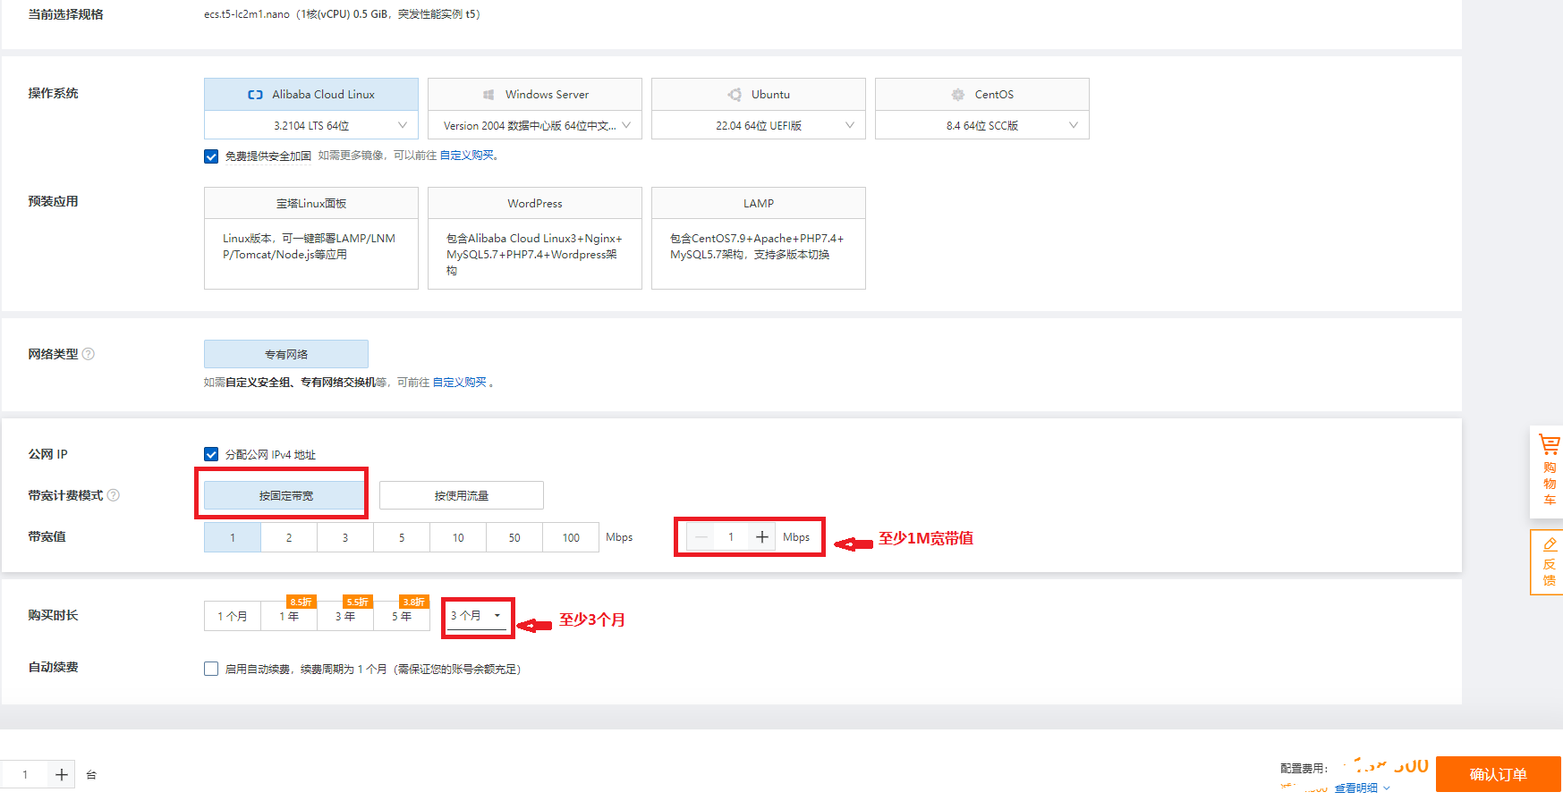Select Windows Server operating system
Viewport: 1563px width, 809px height.
click(x=535, y=94)
